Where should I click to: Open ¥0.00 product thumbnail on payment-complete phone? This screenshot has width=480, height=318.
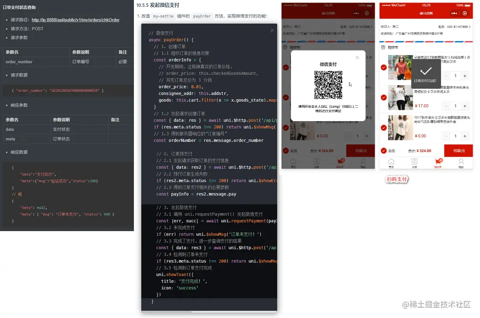click(x=400, y=128)
